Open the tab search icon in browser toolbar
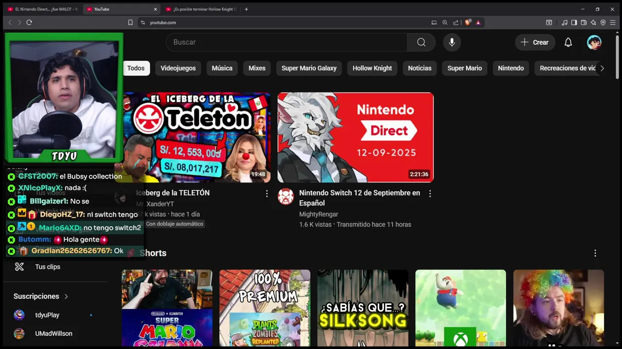The image size is (622, 349). click(x=549, y=22)
